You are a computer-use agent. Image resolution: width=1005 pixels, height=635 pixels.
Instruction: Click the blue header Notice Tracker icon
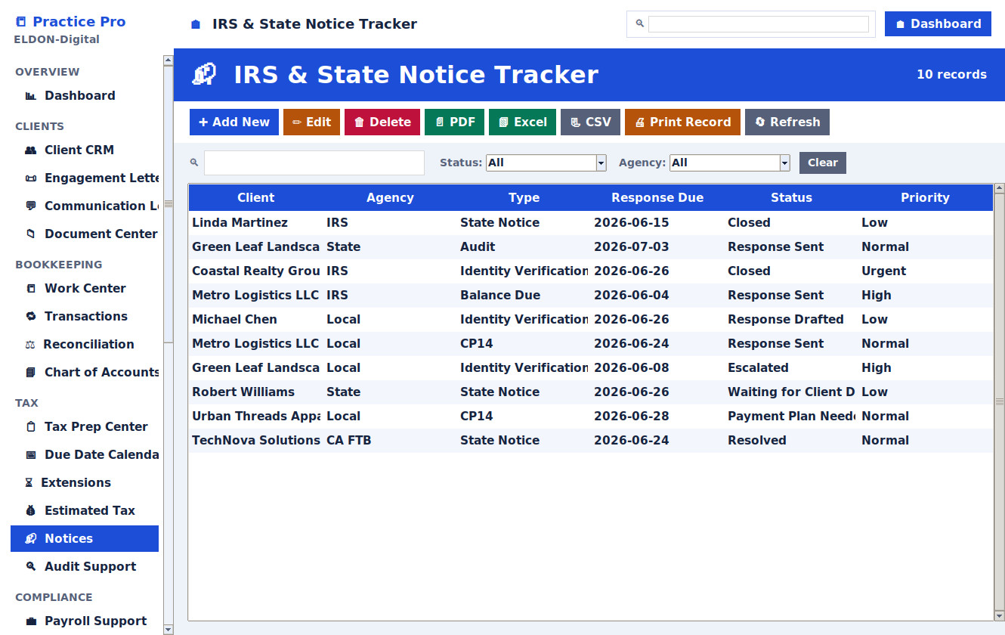coord(204,74)
